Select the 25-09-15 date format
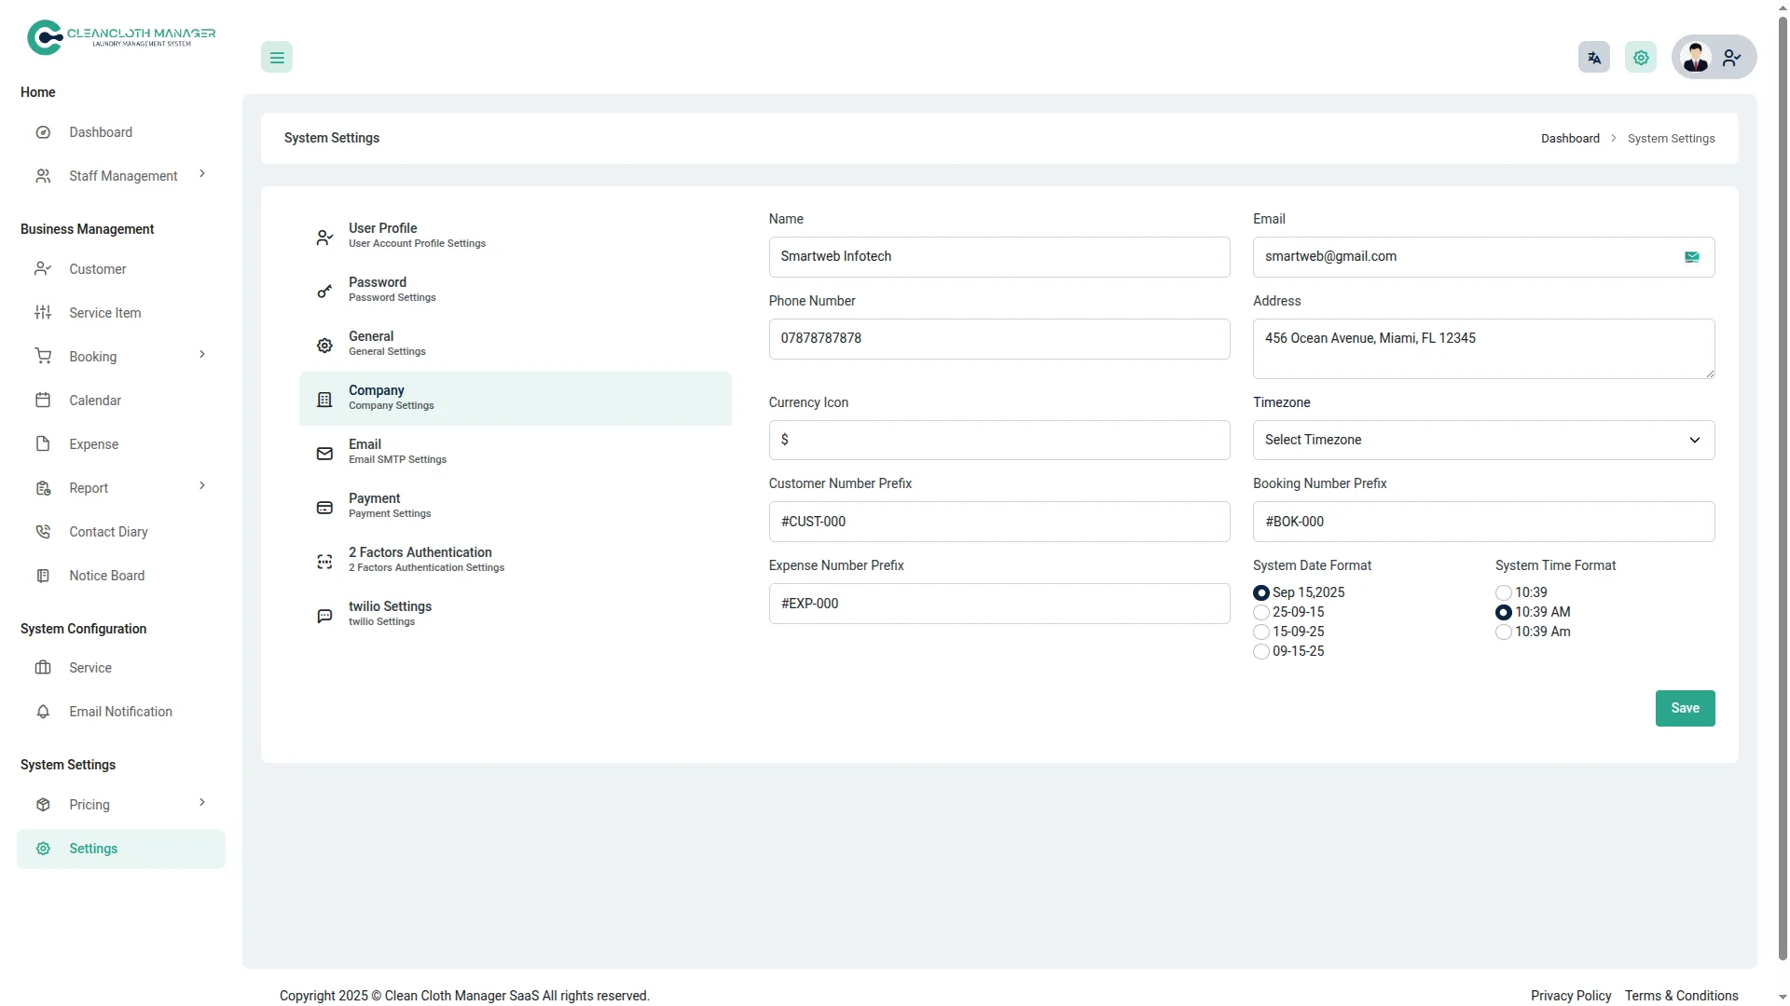This screenshot has width=1790, height=1006. (x=1261, y=613)
